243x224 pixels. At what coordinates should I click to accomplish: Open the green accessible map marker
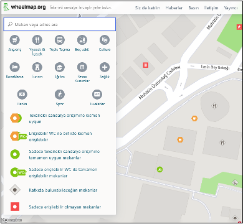[160, 169]
